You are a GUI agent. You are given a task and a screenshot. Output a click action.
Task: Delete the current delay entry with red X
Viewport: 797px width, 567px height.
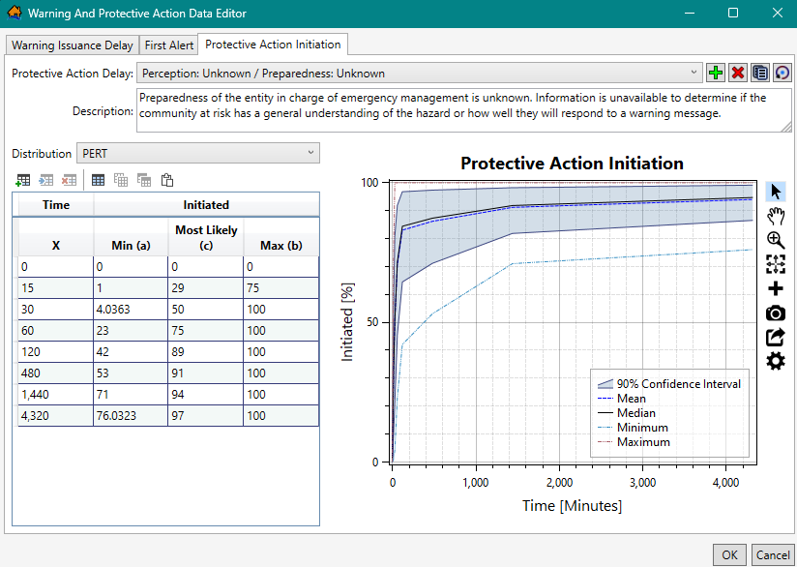(737, 72)
